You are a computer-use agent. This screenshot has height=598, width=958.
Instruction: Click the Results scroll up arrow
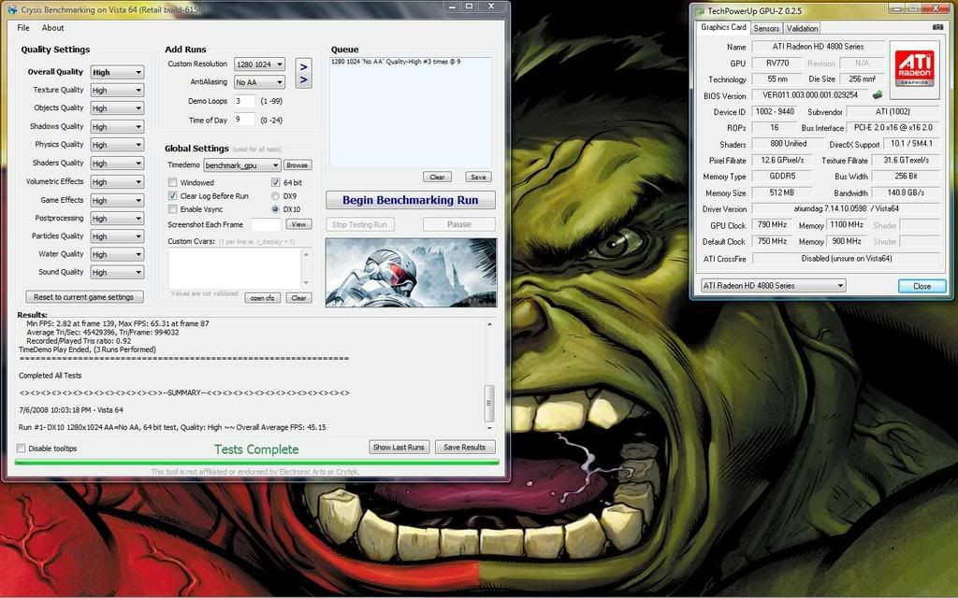[488, 324]
